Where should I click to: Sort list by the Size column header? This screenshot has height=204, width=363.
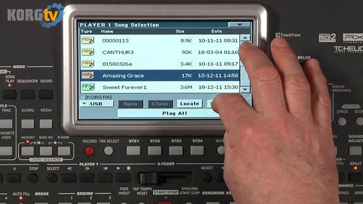[x=180, y=31]
